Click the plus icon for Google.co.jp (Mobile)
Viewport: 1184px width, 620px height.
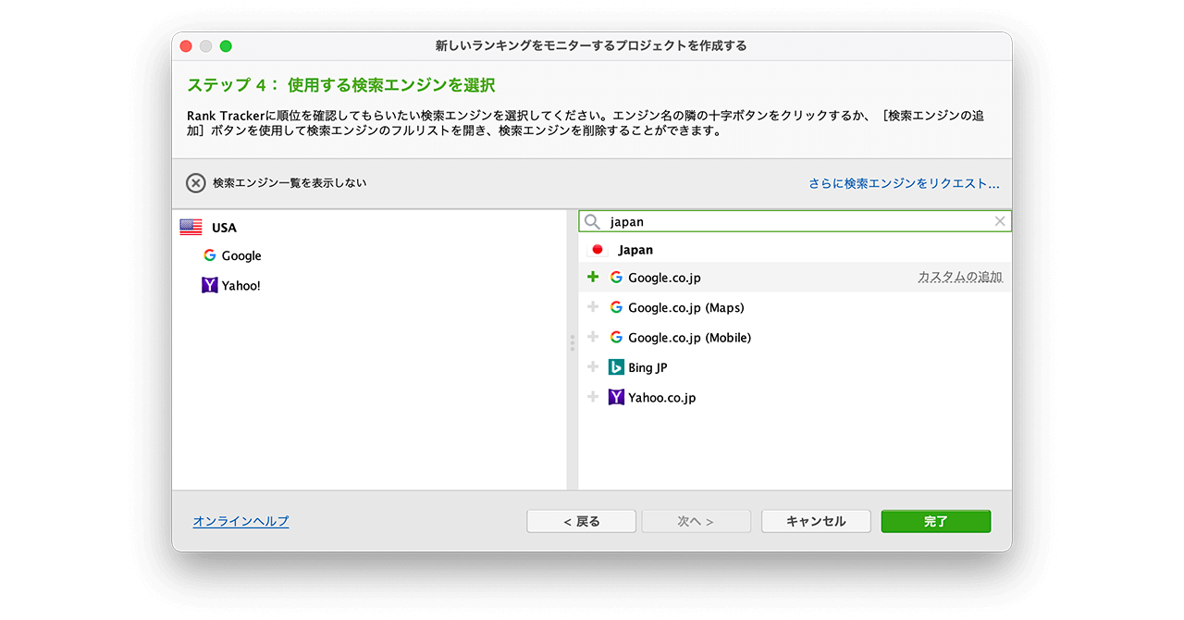point(593,338)
